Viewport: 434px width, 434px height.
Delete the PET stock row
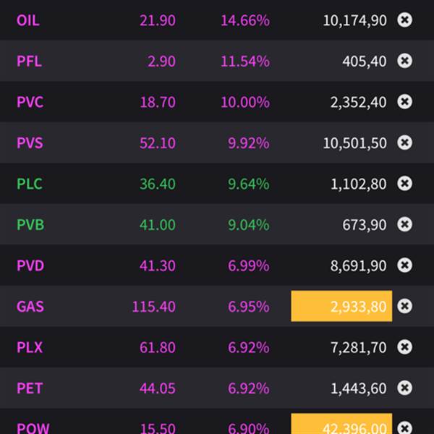pyautogui.click(x=405, y=388)
